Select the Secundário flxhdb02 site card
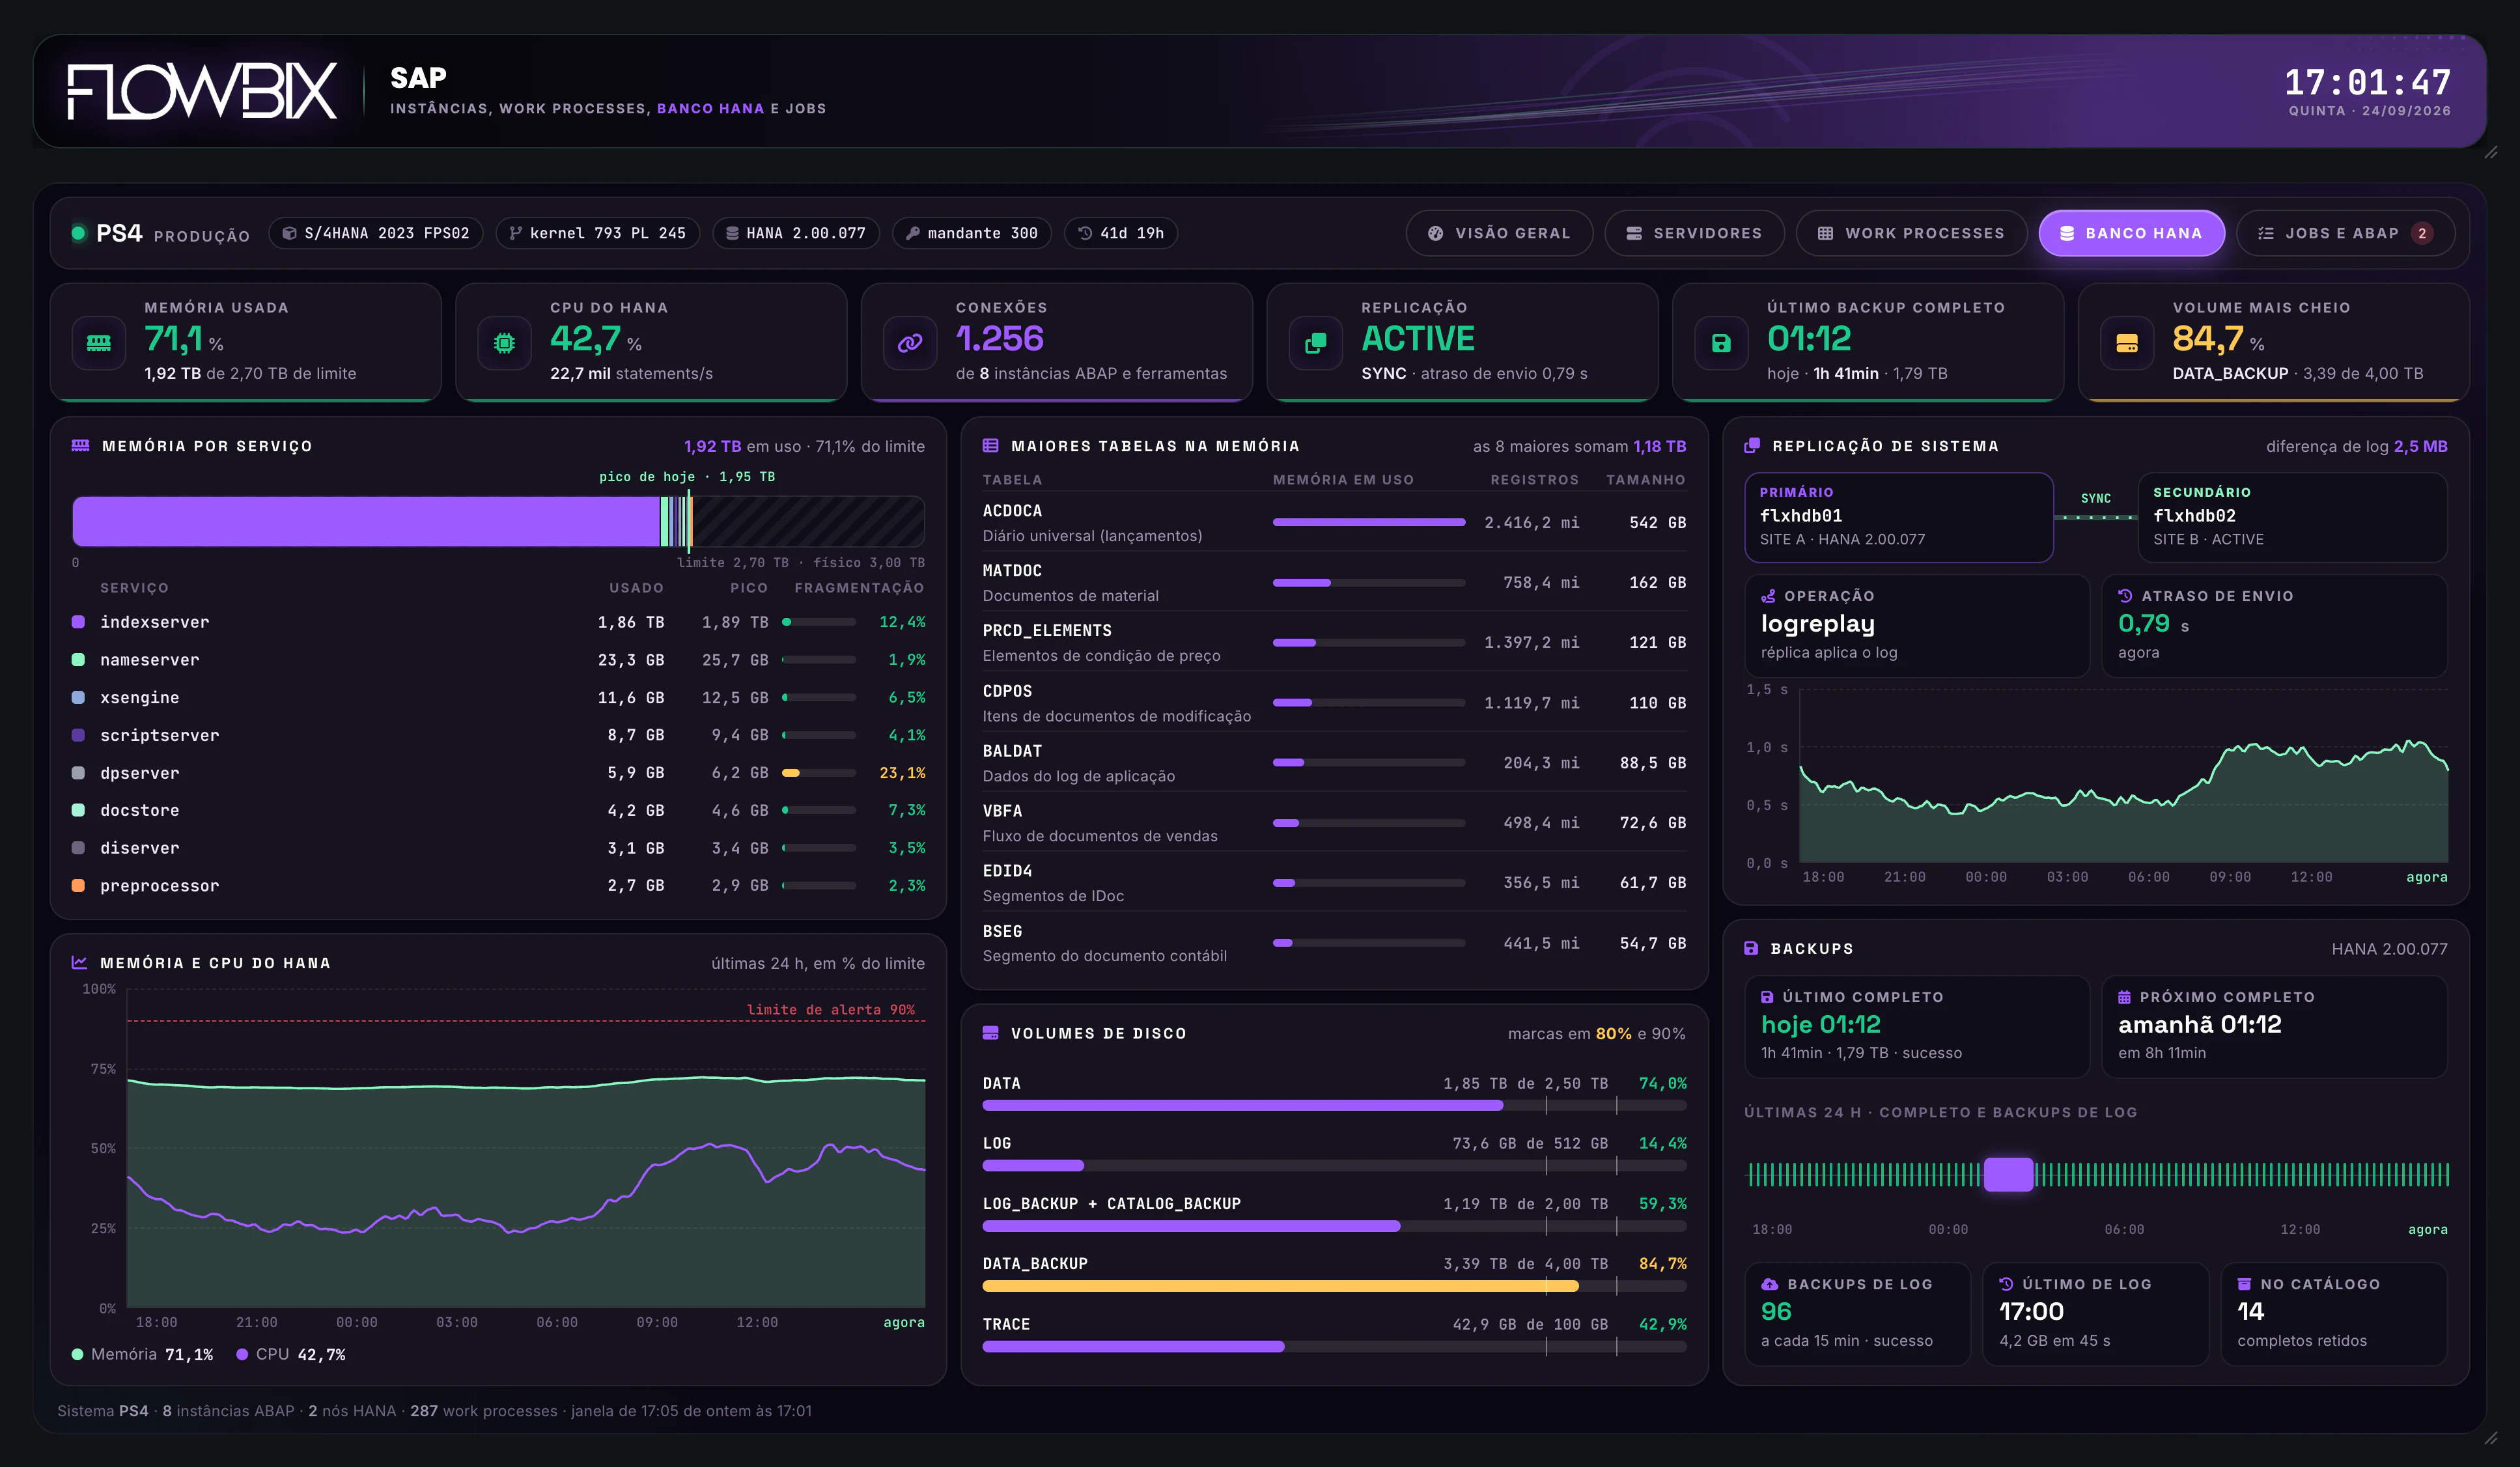 point(2292,517)
